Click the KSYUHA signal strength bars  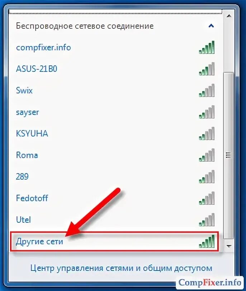click(x=207, y=133)
